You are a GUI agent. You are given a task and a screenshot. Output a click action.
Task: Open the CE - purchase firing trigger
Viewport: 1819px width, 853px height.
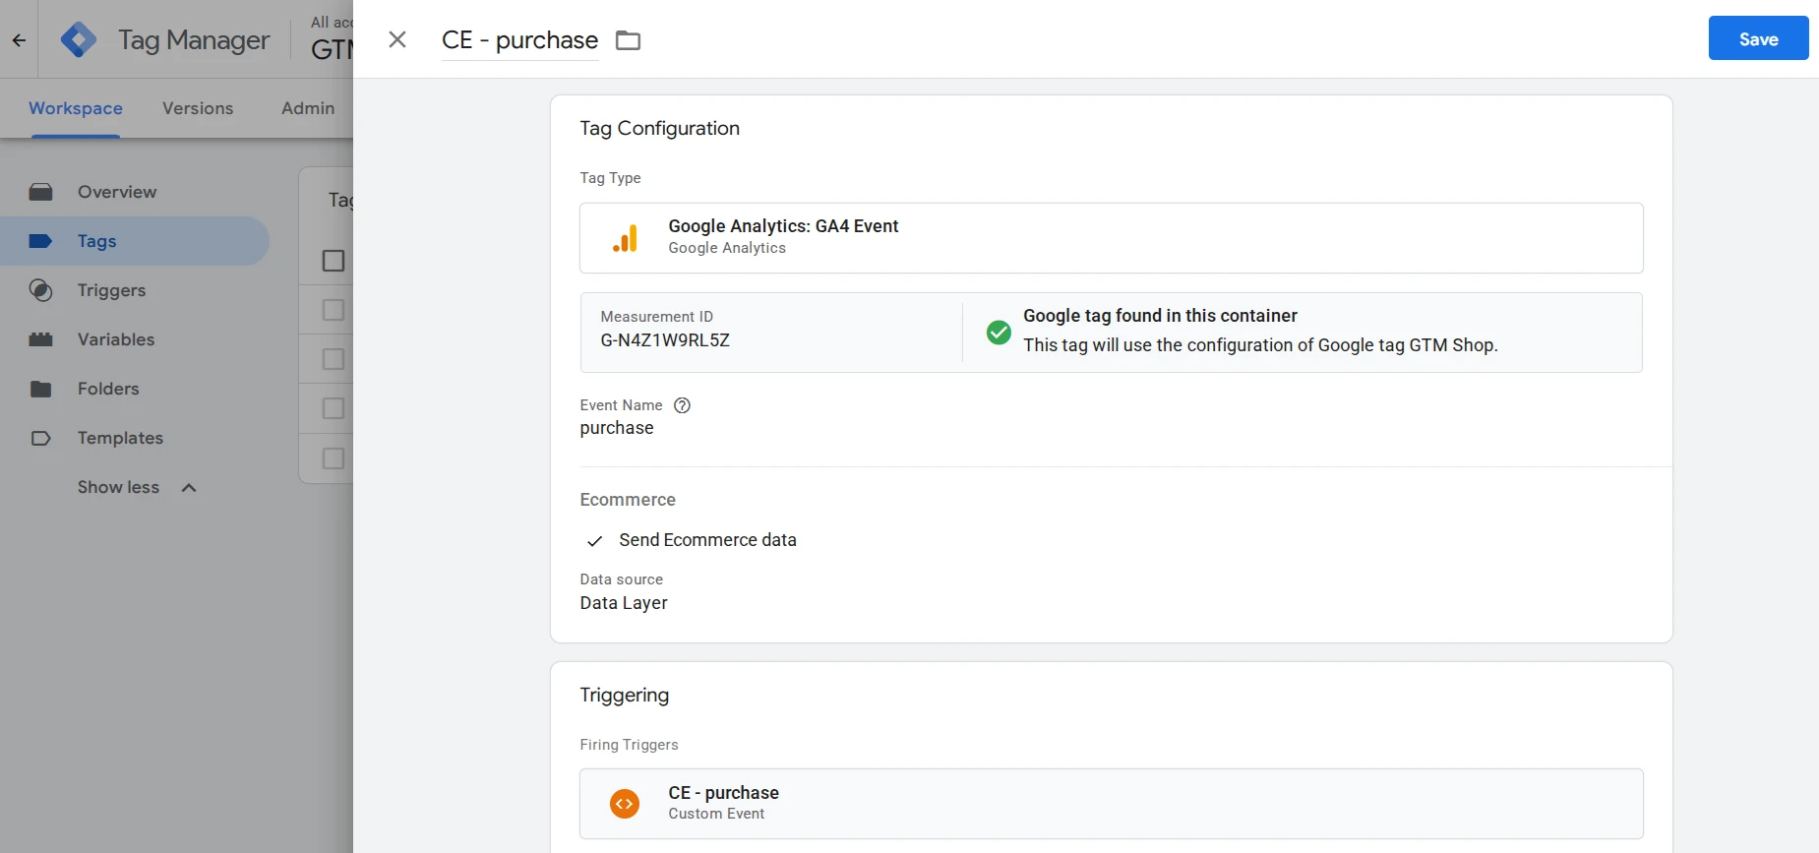[x=1111, y=804]
